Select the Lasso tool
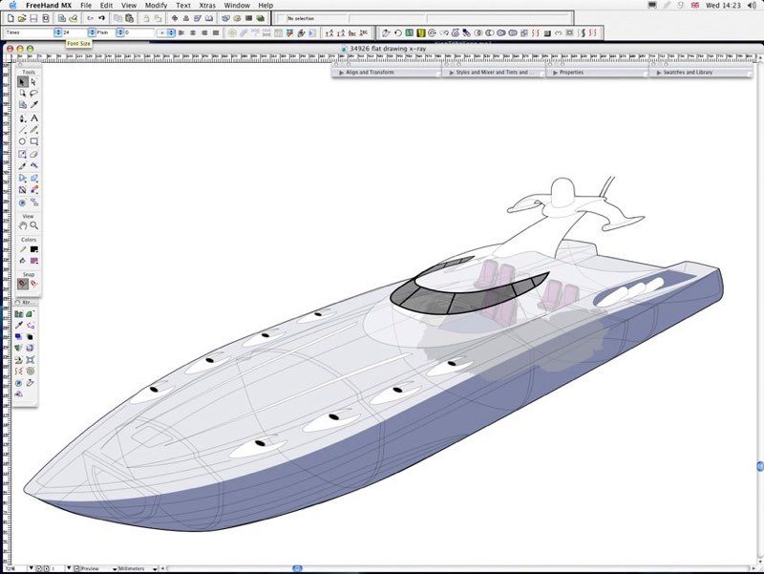The height and width of the screenshot is (574, 764). tap(34, 94)
